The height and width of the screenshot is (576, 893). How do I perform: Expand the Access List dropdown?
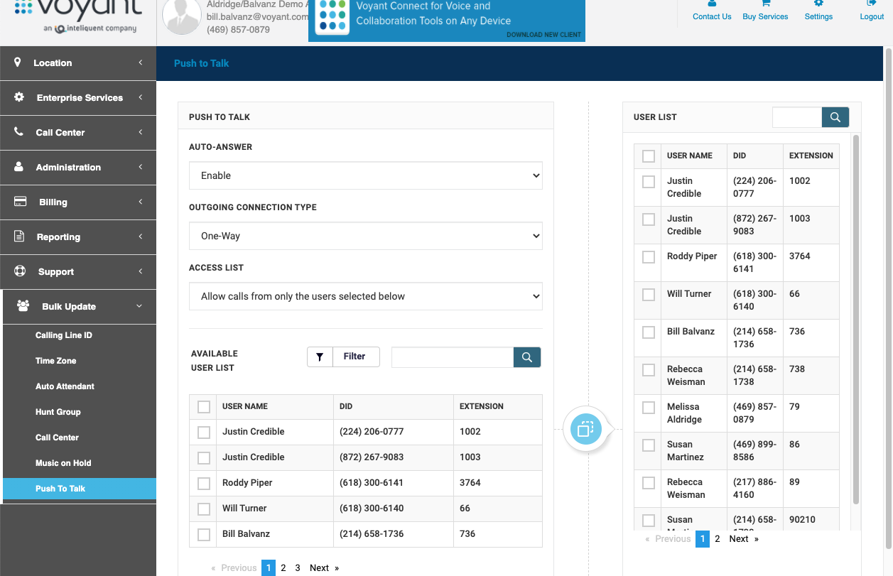[365, 296]
